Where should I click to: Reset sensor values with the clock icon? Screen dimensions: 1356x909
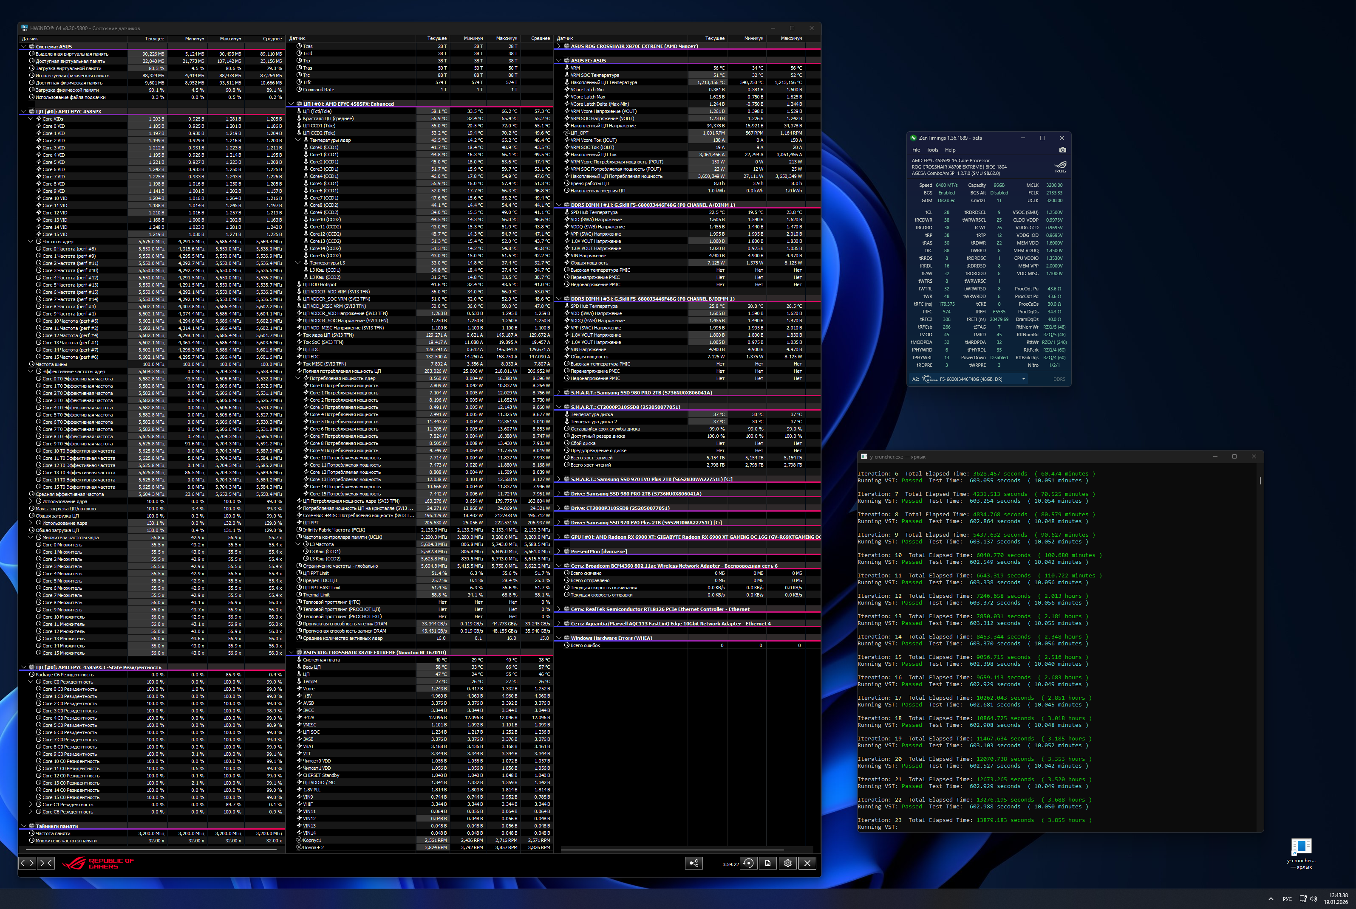tap(748, 863)
